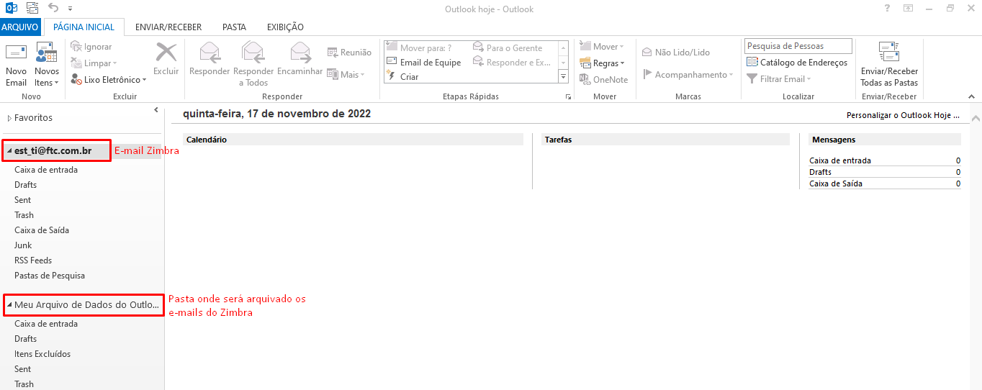Open Drafts in Outlook data file

(x=25, y=339)
